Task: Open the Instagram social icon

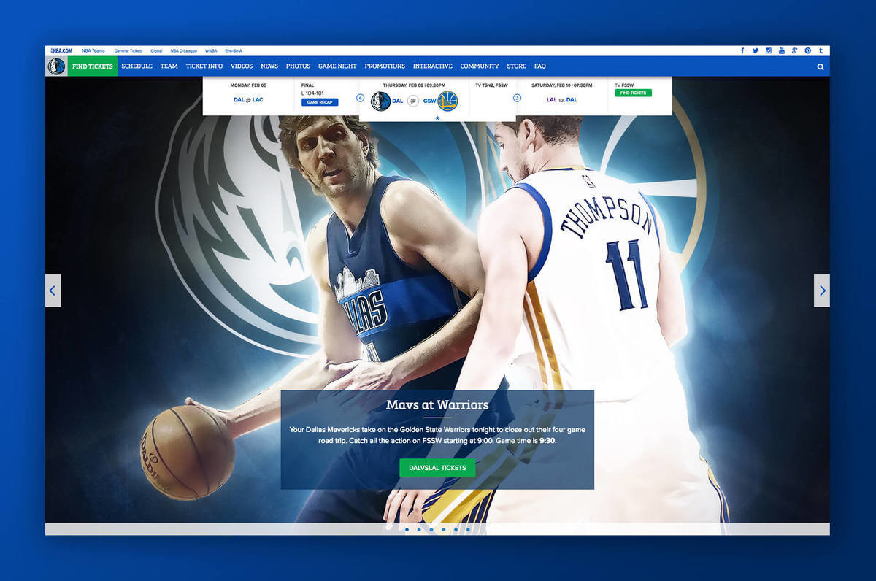Action: pyautogui.click(x=769, y=50)
